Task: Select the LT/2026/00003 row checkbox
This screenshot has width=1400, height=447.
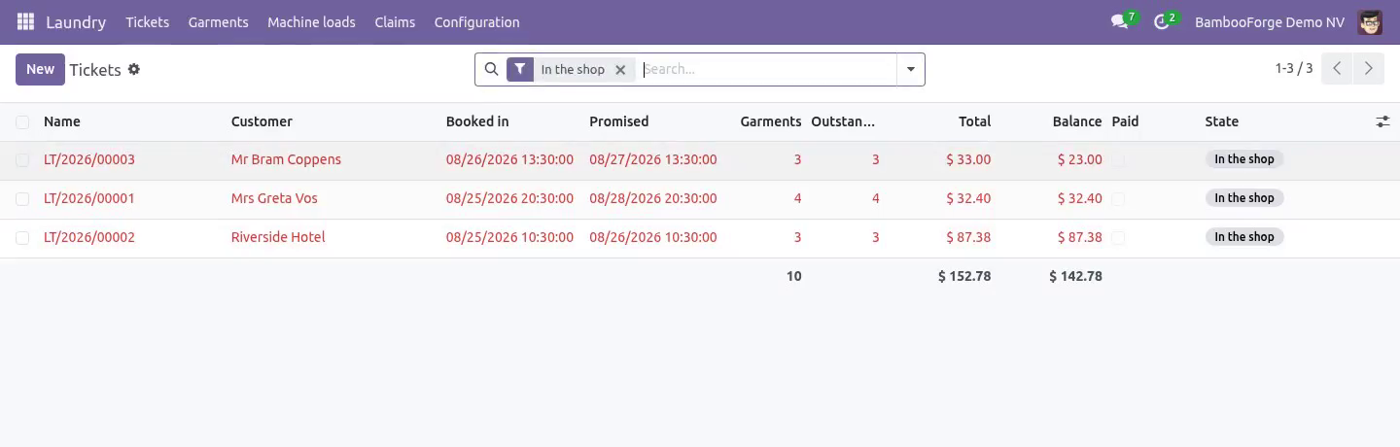Action: pyautogui.click(x=22, y=159)
